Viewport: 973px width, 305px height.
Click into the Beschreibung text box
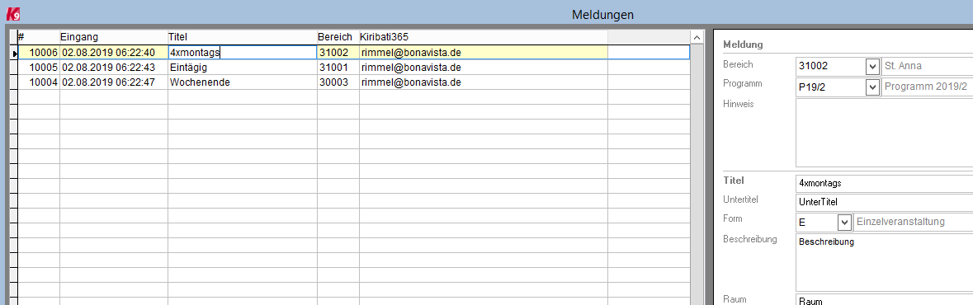click(x=884, y=261)
